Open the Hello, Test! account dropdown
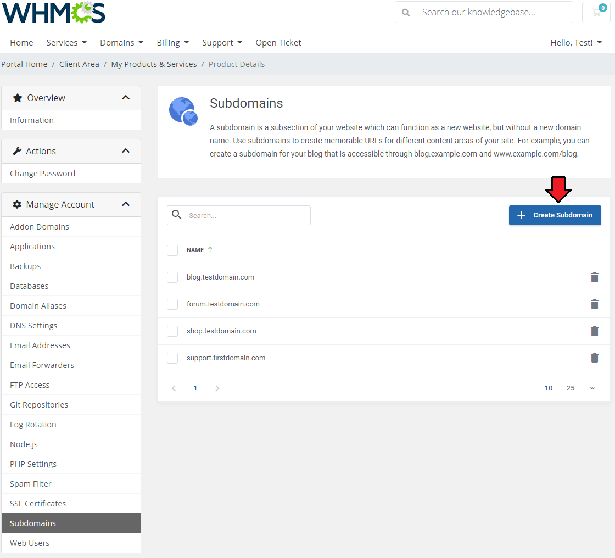This screenshot has height=558, width=615. coord(576,43)
